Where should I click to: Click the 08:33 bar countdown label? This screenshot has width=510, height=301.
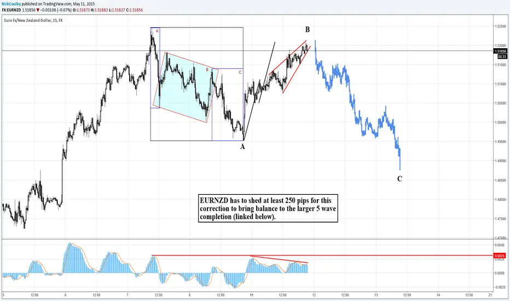502,56
